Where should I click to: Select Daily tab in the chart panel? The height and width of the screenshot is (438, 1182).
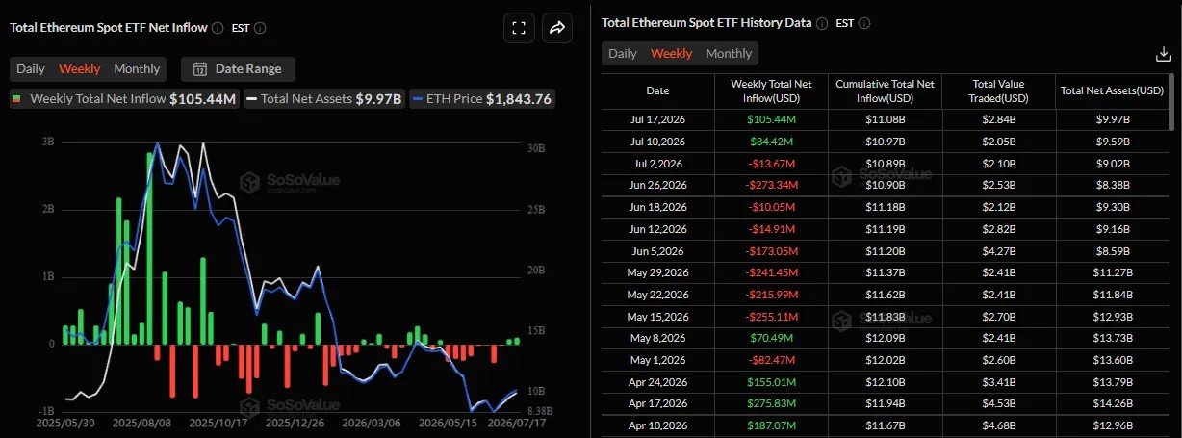tap(31, 68)
